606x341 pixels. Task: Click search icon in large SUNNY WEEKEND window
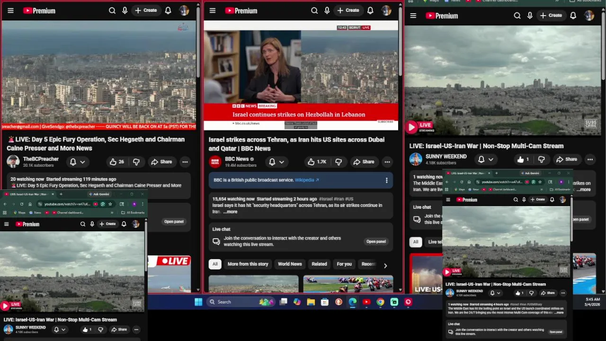[x=517, y=16]
